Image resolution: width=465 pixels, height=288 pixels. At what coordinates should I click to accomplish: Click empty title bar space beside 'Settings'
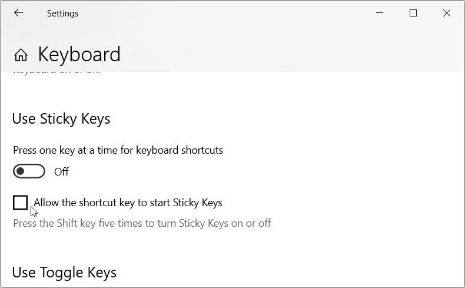coord(224,13)
